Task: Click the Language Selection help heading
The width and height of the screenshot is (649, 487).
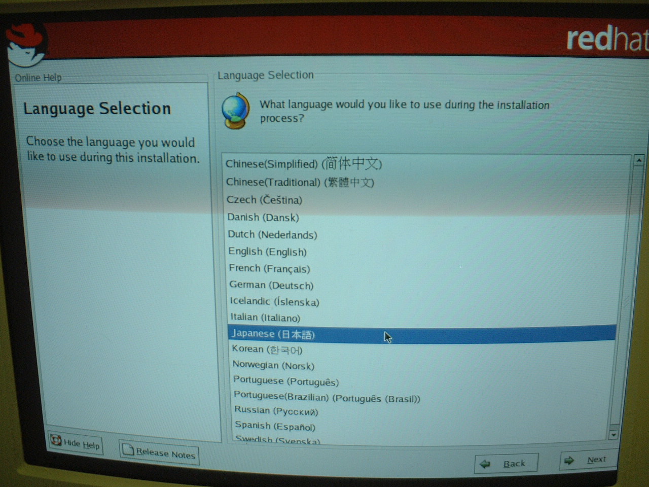Action: click(97, 109)
